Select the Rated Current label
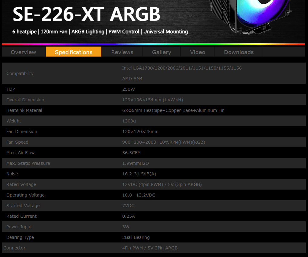This screenshot has width=308, height=257. pyautogui.click(x=21, y=216)
